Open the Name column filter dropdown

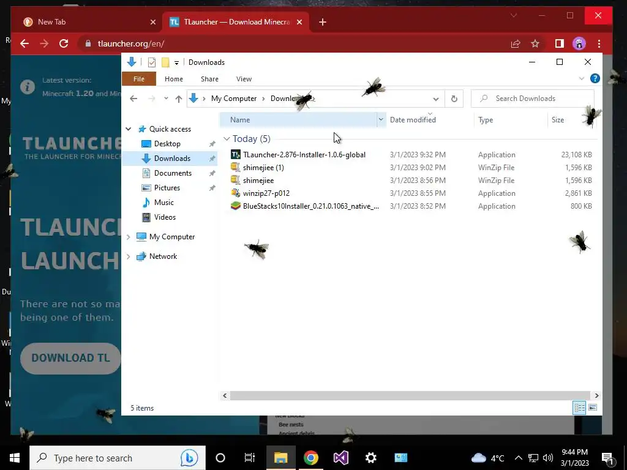381,119
